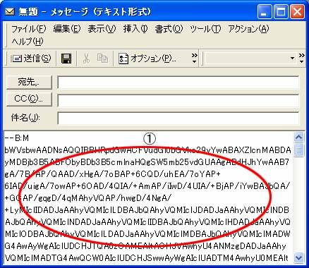Click the scissors cut icon
The height and width of the screenshot is (268, 309).
86,59
